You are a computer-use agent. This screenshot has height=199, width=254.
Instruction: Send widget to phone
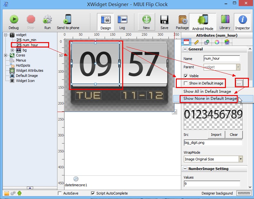point(68,22)
